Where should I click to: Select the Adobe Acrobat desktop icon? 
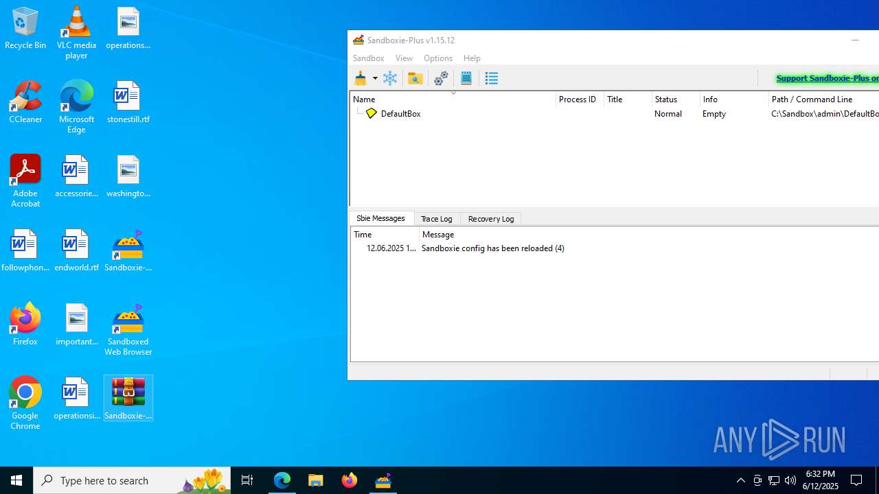[x=25, y=181]
